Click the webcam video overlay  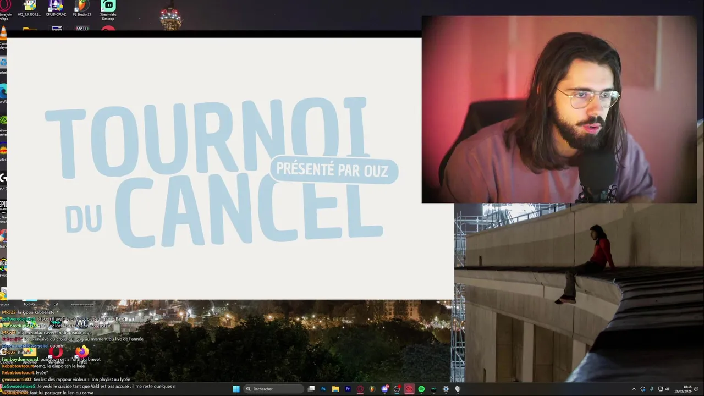[x=559, y=109]
